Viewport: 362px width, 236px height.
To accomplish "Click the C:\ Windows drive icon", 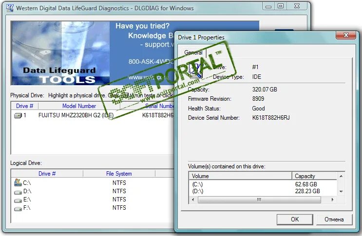I will coord(18,182).
